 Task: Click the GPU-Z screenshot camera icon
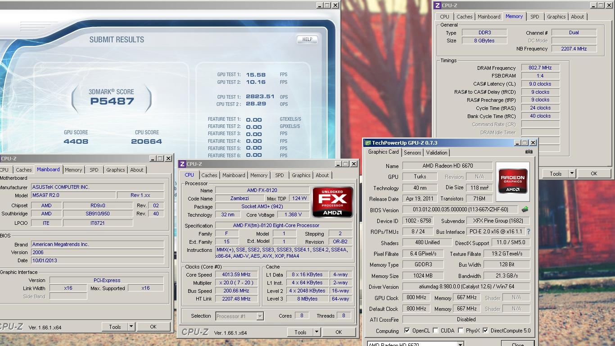[x=529, y=152]
